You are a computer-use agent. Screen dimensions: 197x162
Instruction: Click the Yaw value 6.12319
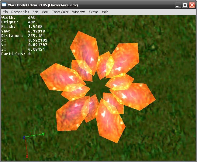[x=36, y=31]
